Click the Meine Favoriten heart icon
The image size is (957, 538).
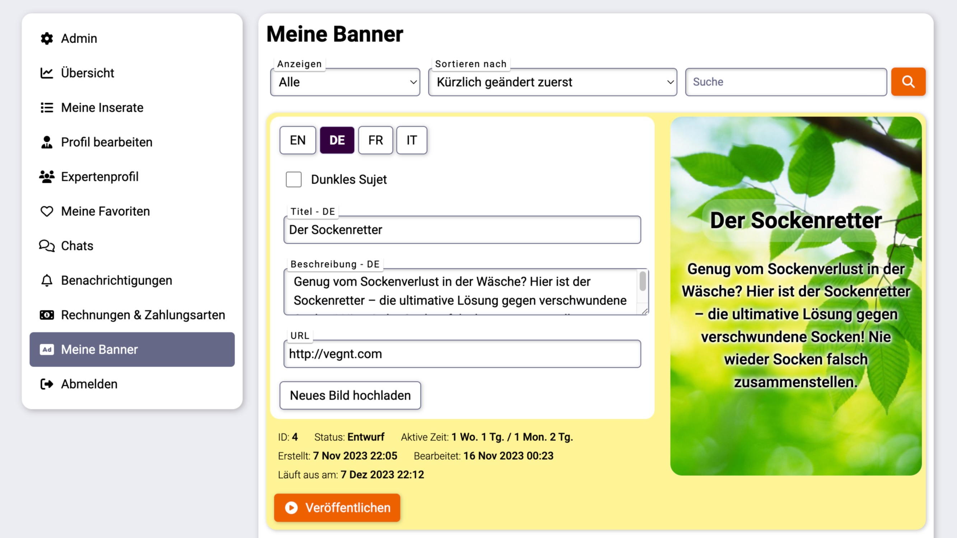click(x=47, y=211)
